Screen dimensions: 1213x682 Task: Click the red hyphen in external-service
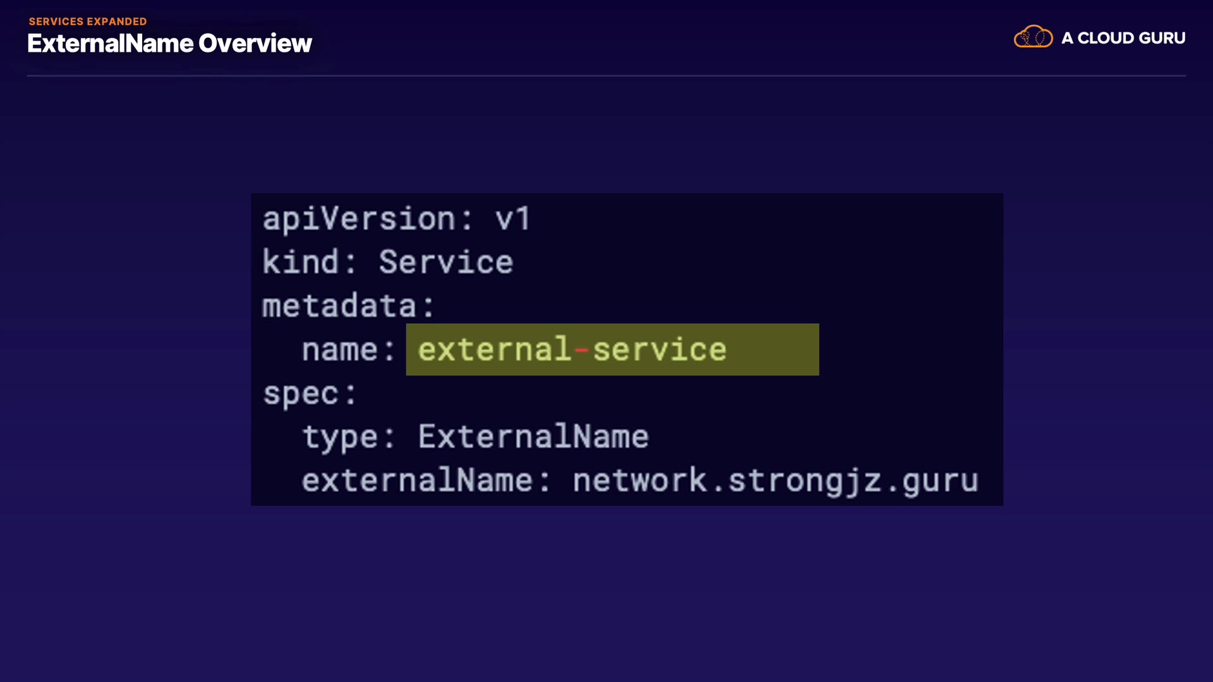point(582,350)
